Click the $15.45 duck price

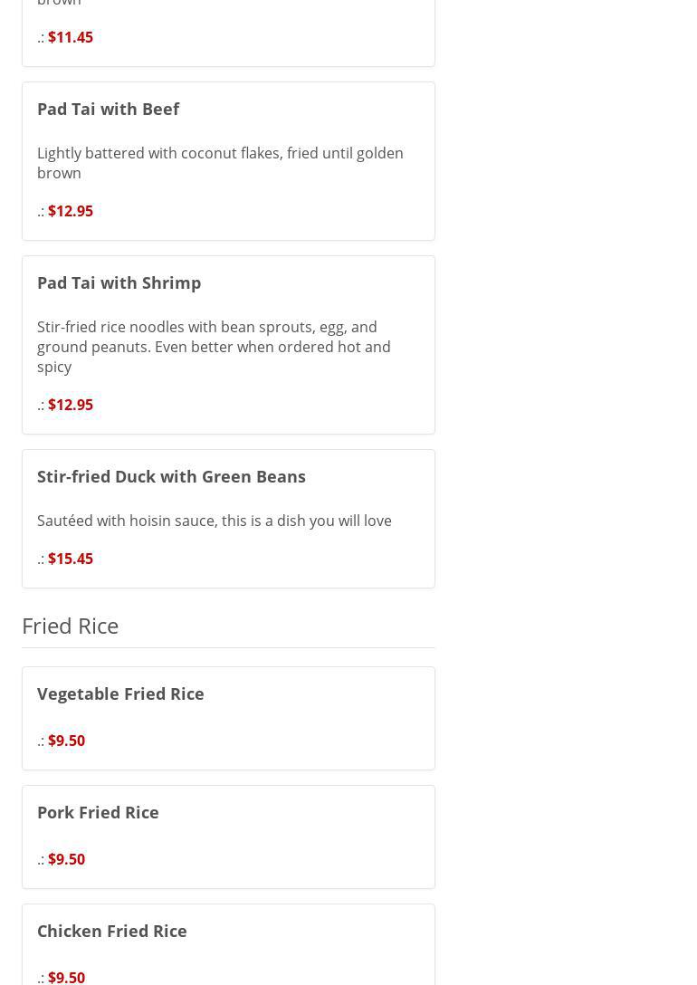70,559
